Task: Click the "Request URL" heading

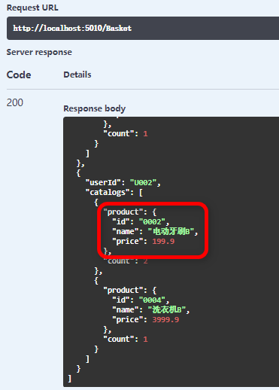Action: pyautogui.click(x=32, y=8)
